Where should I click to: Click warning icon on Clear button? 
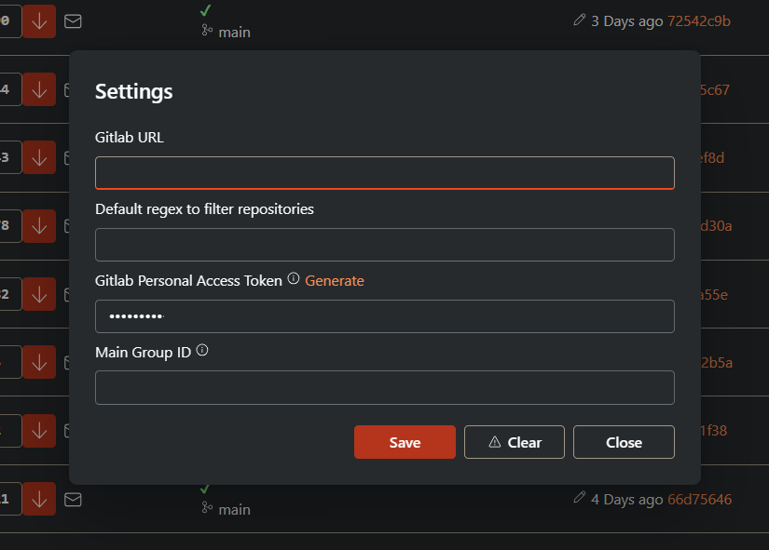tap(495, 442)
